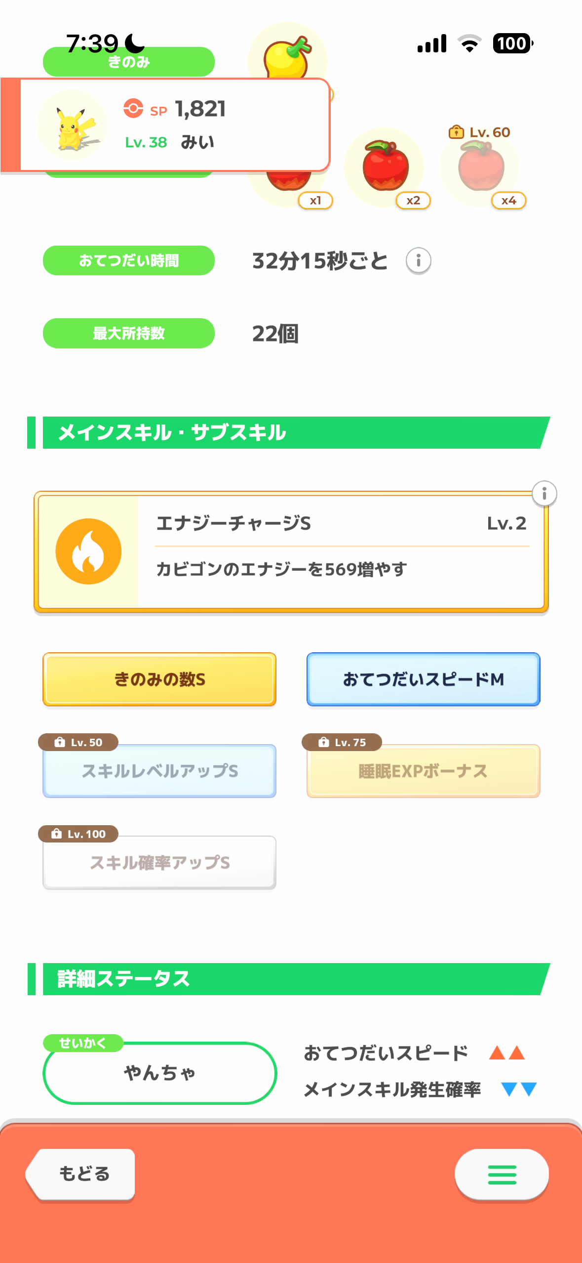Open info for おてつだい時間
582x1263 pixels.
coord(418,260)
